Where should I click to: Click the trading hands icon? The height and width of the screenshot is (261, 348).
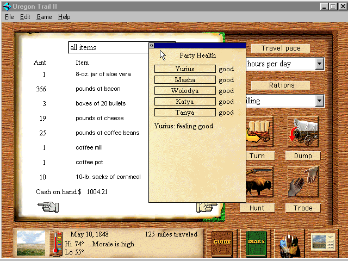[303, 182]
